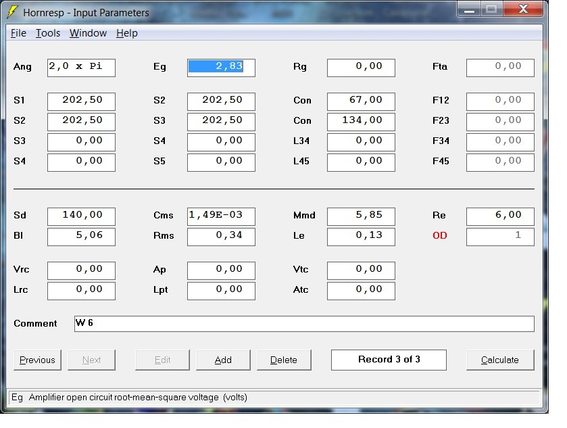The height and width of the screenshot is (428, 567).
Task: Click the L34 input field
Action: pos(362,142)
